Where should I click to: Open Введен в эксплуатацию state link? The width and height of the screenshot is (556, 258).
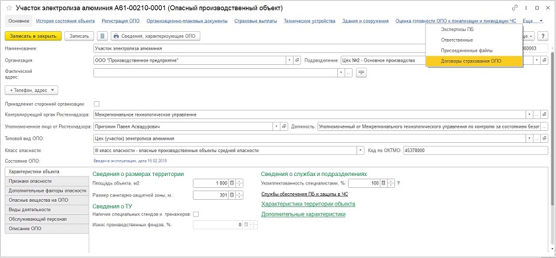(x=130, y=161)
